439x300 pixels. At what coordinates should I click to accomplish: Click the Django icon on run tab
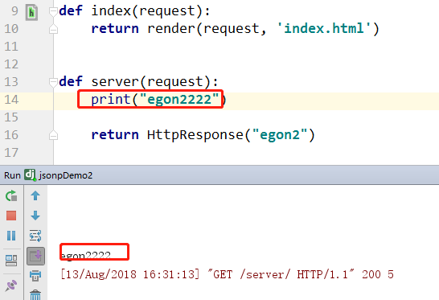(x=30, y=175)
